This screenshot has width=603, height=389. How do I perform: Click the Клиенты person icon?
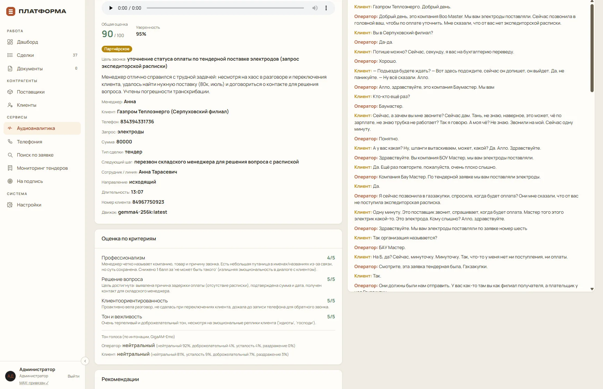pos(10,105)
